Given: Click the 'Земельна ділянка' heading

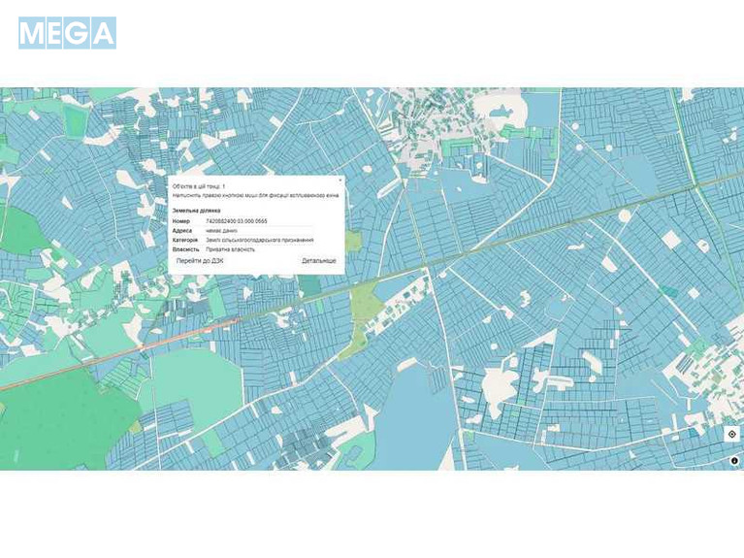Looking at the screenshot, I should [x=196, y=210].
